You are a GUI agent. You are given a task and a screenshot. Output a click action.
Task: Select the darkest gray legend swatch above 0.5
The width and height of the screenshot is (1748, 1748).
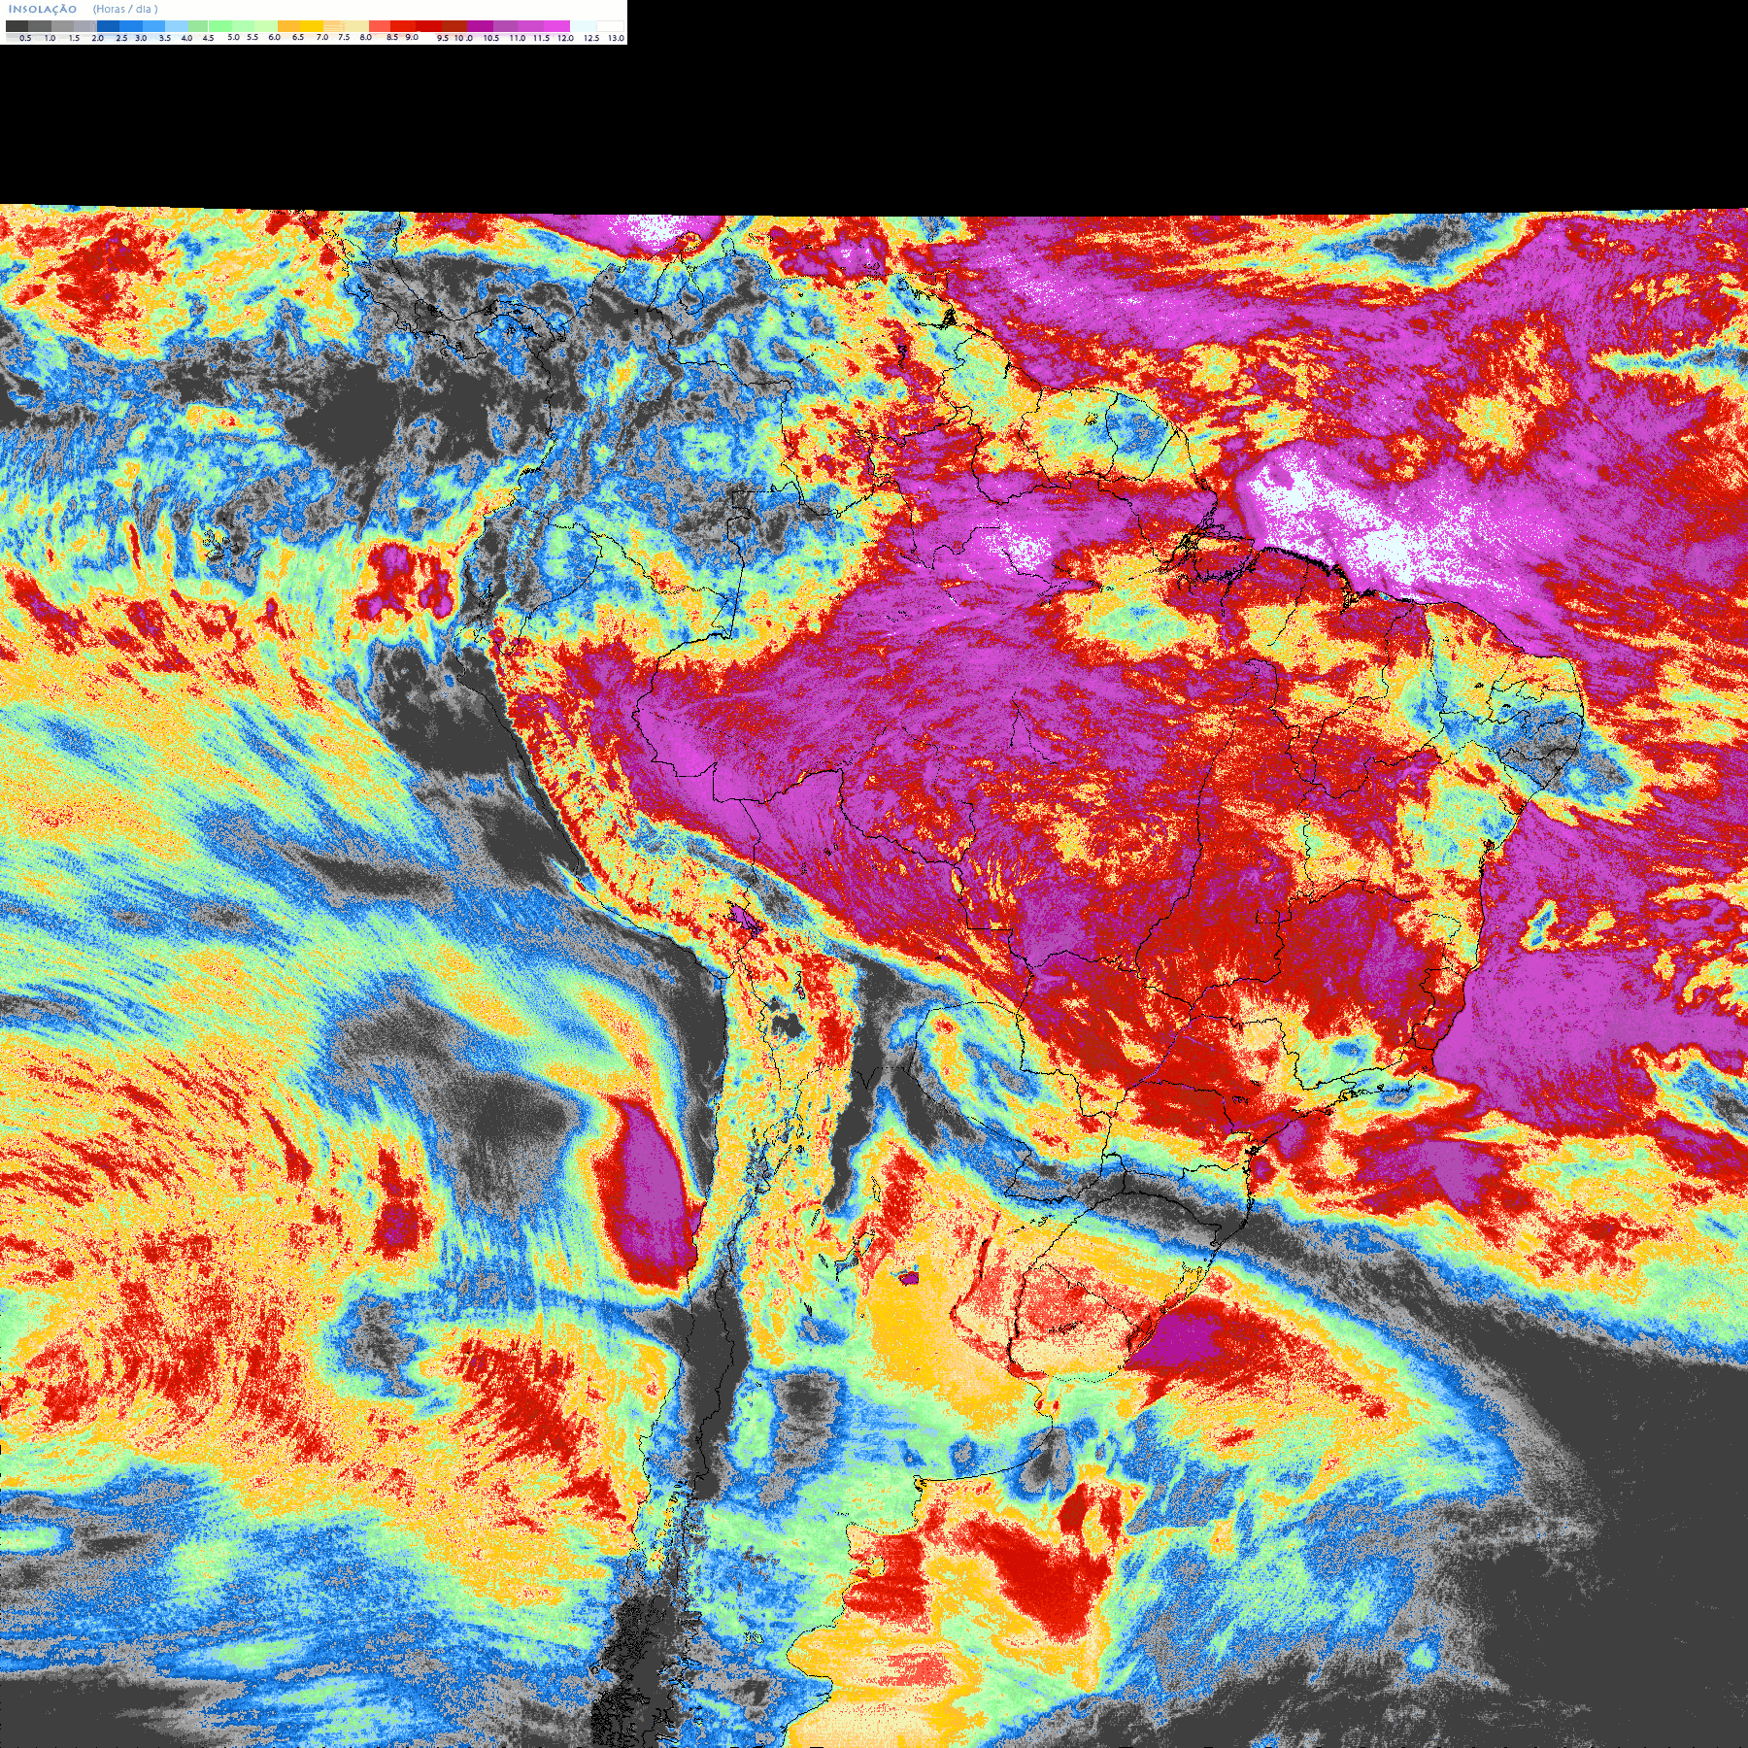[x=17, y=26]
